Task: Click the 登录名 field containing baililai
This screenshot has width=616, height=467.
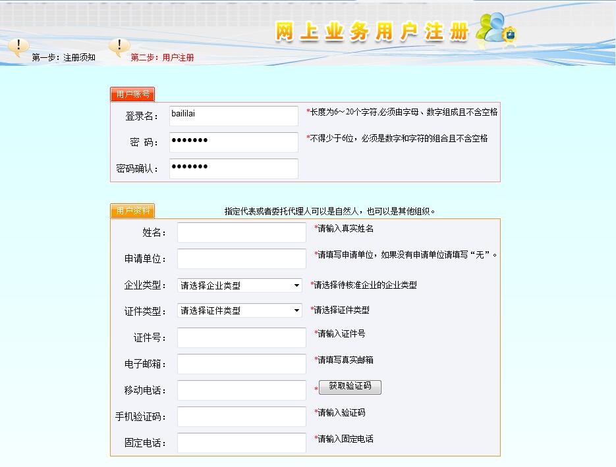Action: tap(234, 115)
